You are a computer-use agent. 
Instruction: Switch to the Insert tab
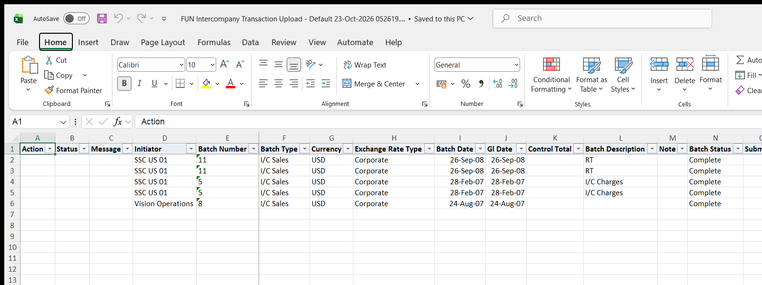tap(88, 42)
